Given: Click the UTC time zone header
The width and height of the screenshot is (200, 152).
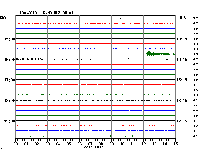Looking at the screenshot, I should click(183, 18).
